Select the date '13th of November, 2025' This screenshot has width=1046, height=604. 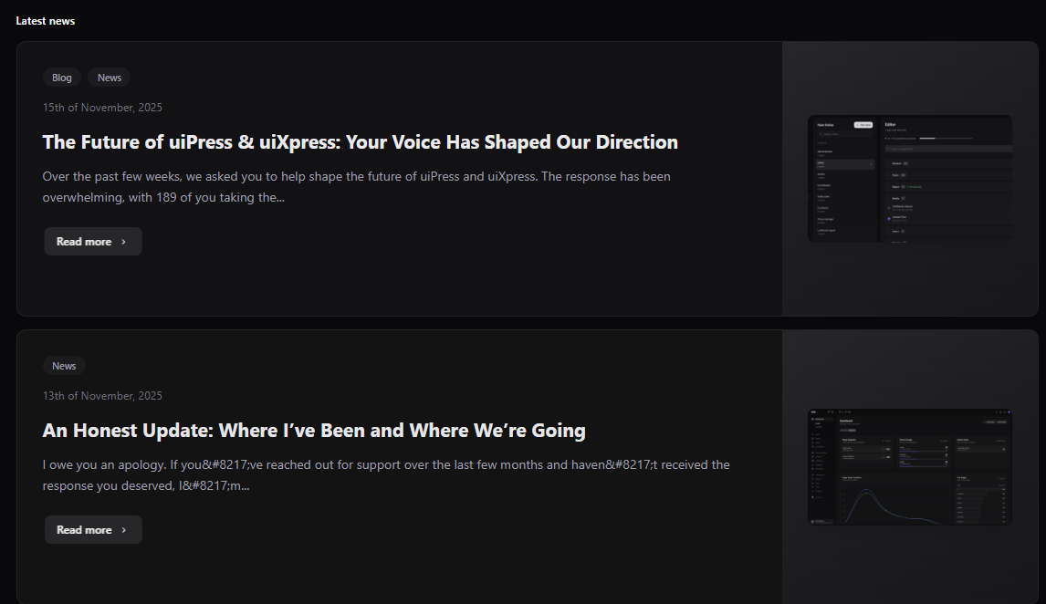point(102,395)
